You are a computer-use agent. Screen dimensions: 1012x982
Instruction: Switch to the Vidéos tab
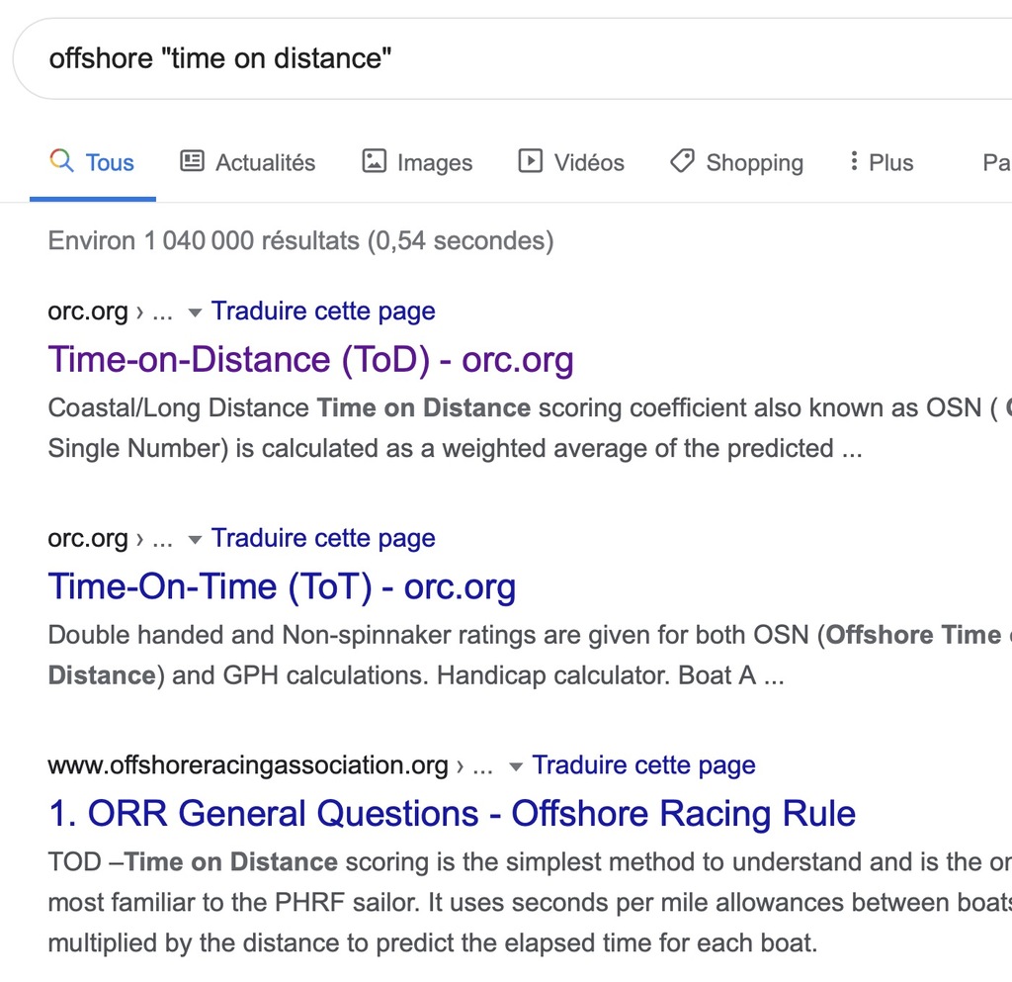pos(571,163)
